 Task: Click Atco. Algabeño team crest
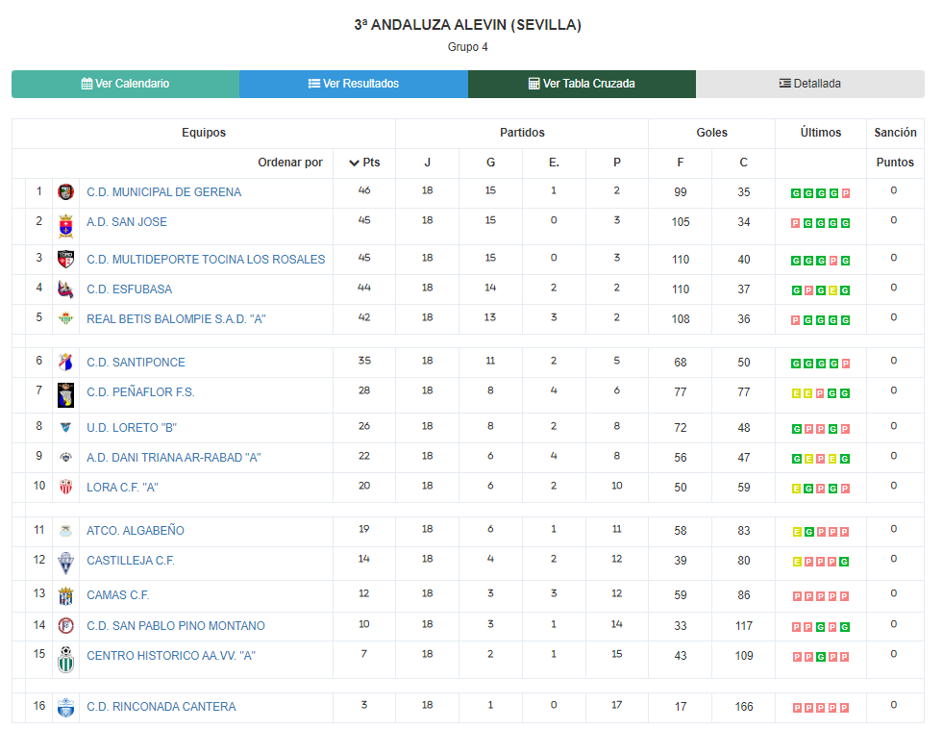65,531
